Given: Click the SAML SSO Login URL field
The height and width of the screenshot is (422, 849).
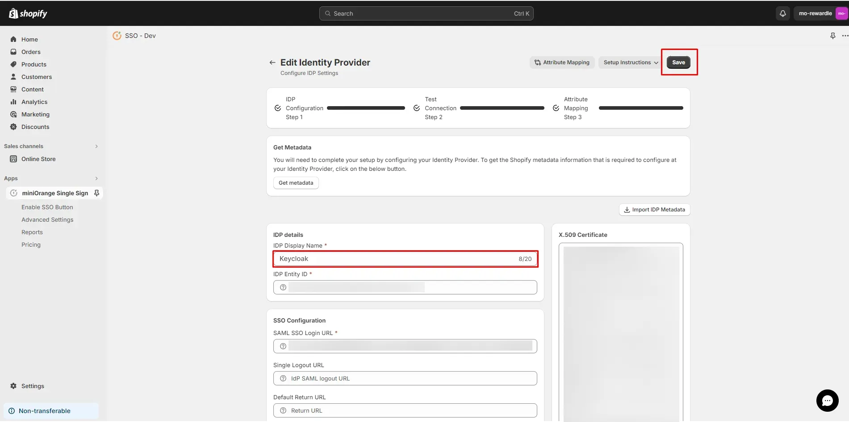Looking at the screenshot, I should [x=405, y=346].
